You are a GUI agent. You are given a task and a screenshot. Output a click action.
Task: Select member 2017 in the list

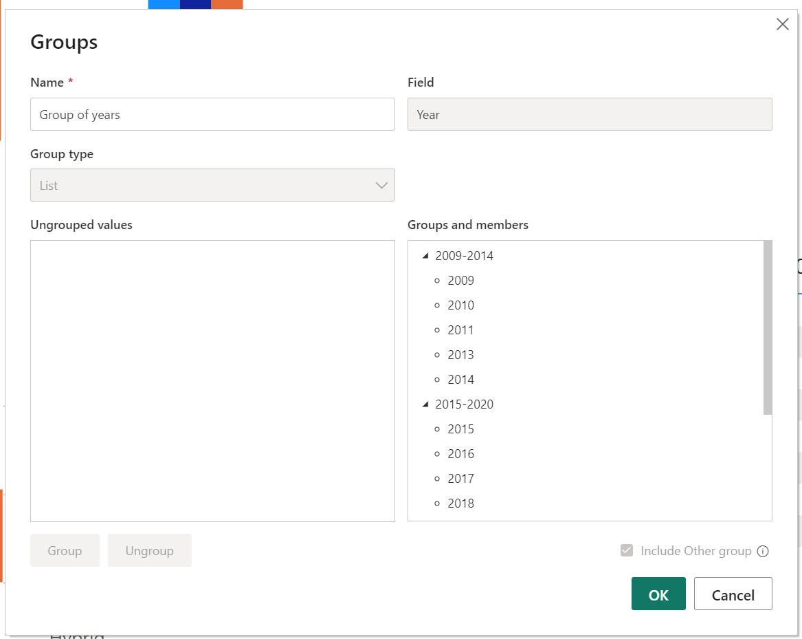coord(461,479)
